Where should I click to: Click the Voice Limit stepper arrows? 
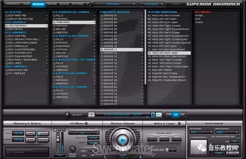tap(167, 150)
